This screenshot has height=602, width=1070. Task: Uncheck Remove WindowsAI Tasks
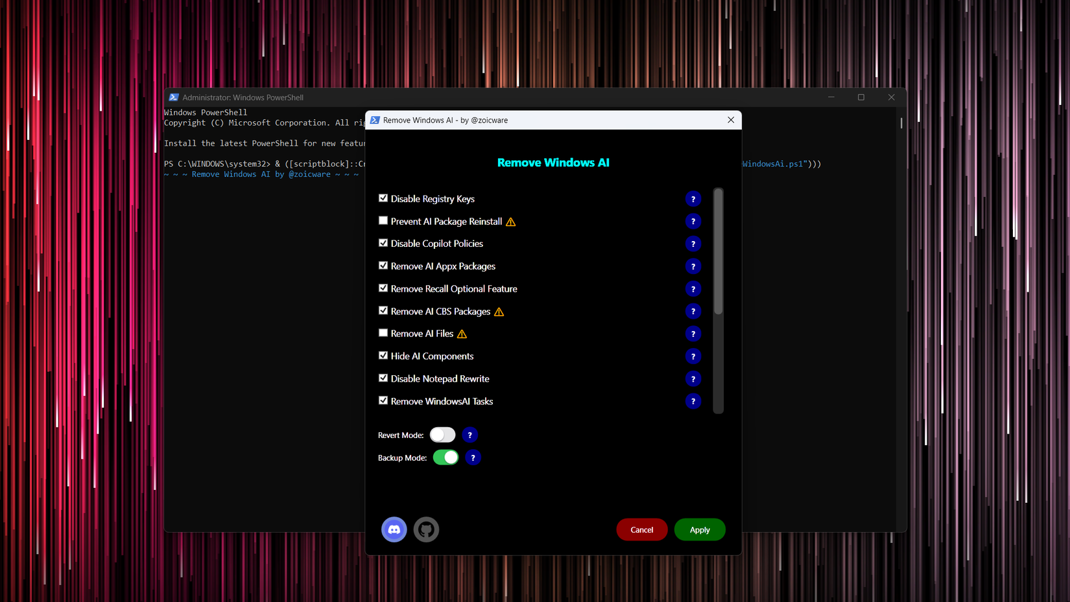tap(383, 400)
